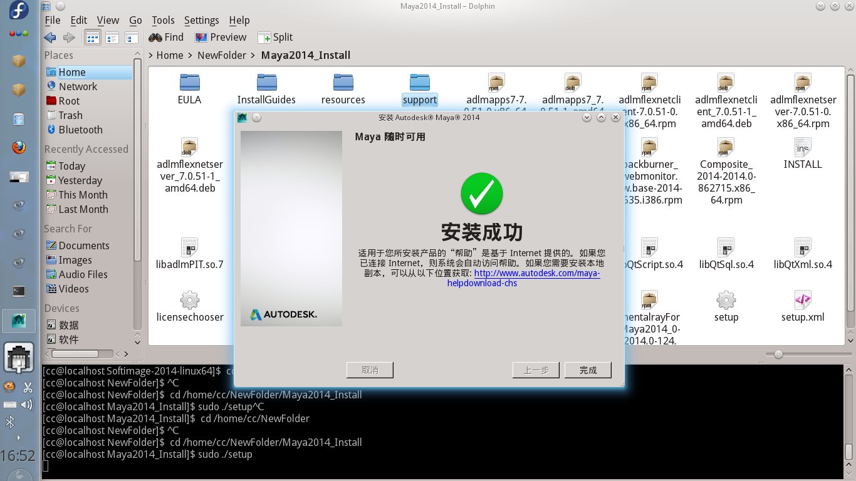Image resolution: width=856 pixels, height=481 pixels.
Task: Show hidden system tray icons arrow
Action: (x=18, y=437)
